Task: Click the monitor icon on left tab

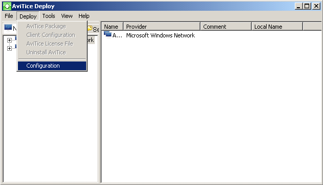Action: click(8, 28)
